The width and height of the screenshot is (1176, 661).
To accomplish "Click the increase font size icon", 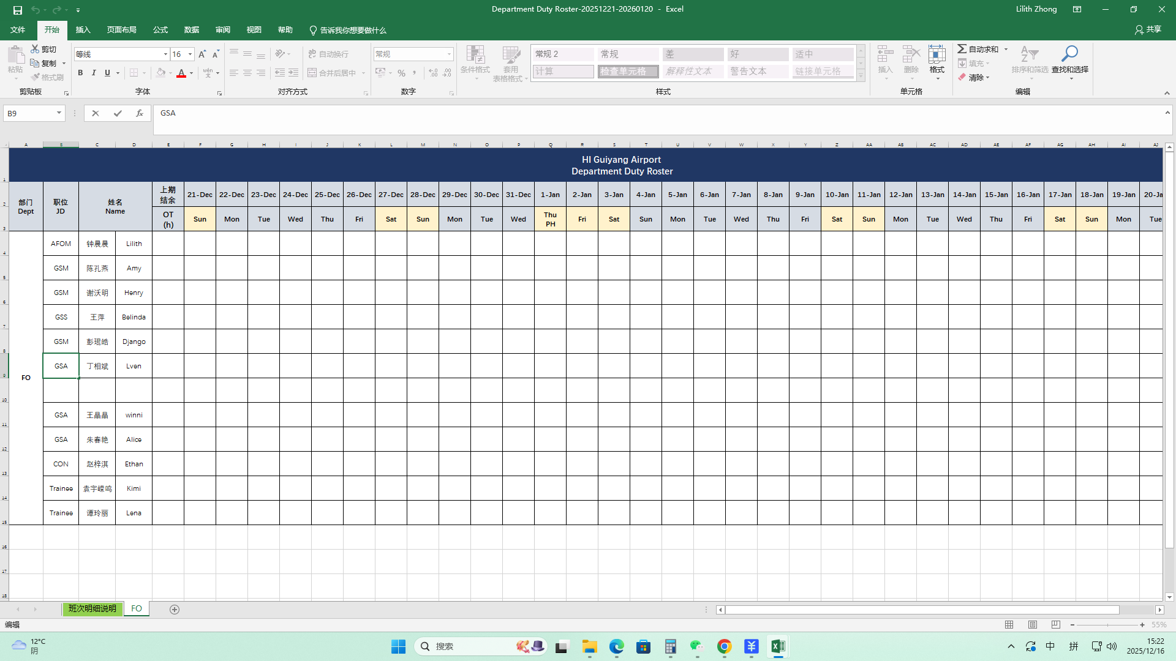I will pos(202,54).
